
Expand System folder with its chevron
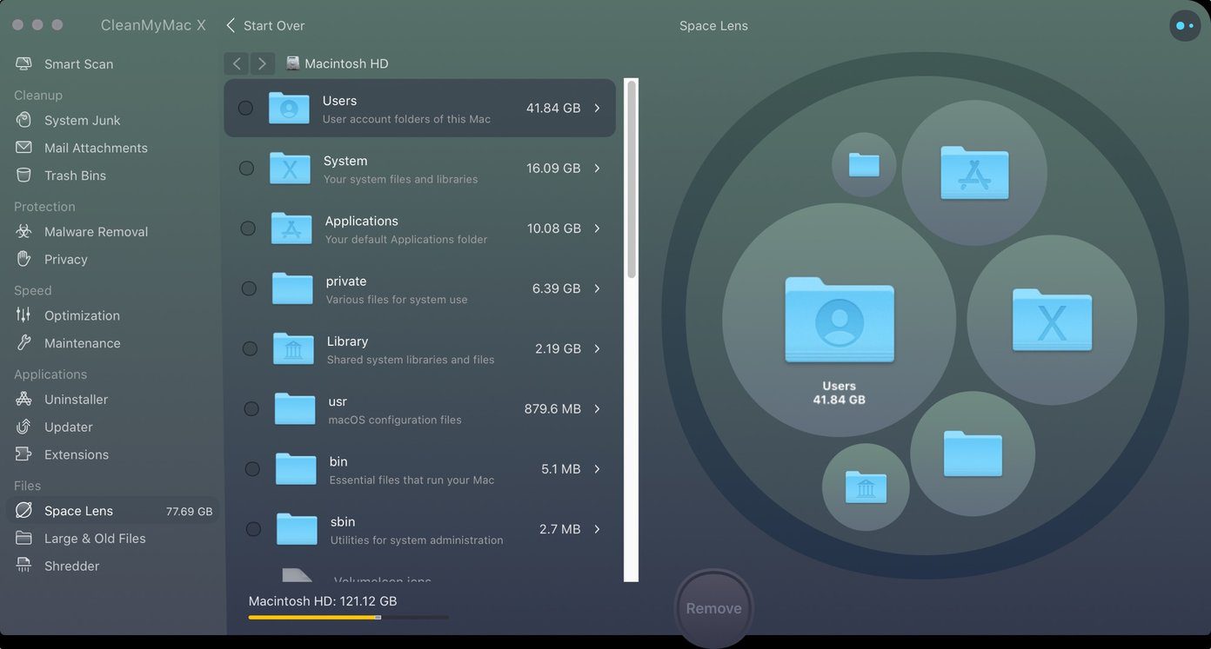point(598,168)
